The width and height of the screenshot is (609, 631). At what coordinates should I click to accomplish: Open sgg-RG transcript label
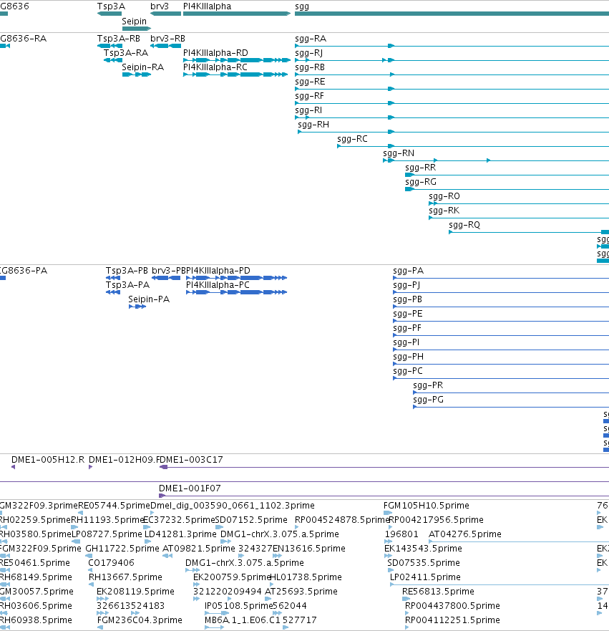coord(421,182)
